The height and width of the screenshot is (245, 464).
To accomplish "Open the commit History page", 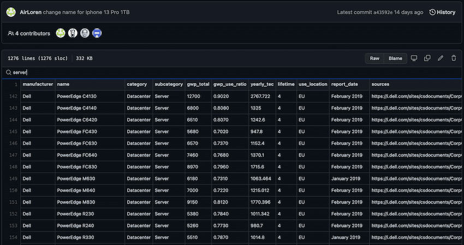I will pyautogui.click(x=442, y=12).
